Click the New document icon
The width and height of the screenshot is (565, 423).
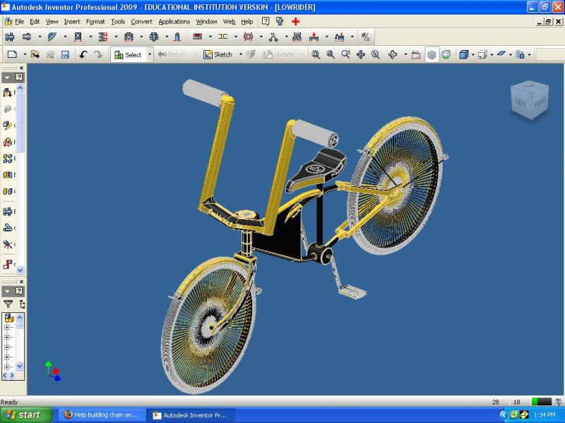[x=13, y=55]
